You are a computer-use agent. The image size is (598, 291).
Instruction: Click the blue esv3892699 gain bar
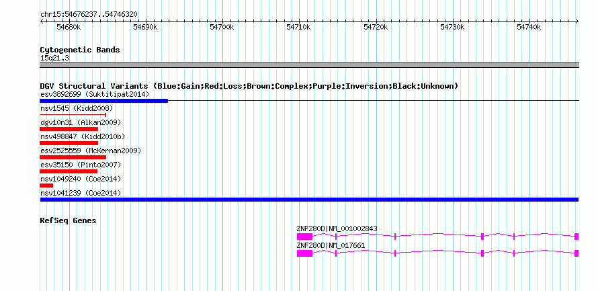pos(103,101)
